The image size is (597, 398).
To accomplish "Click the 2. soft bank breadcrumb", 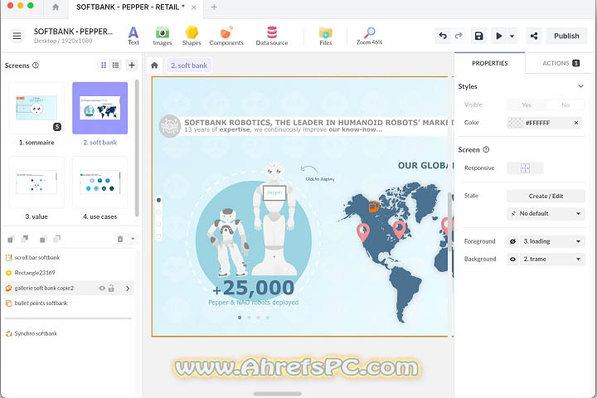I will [x=189, y=66].
